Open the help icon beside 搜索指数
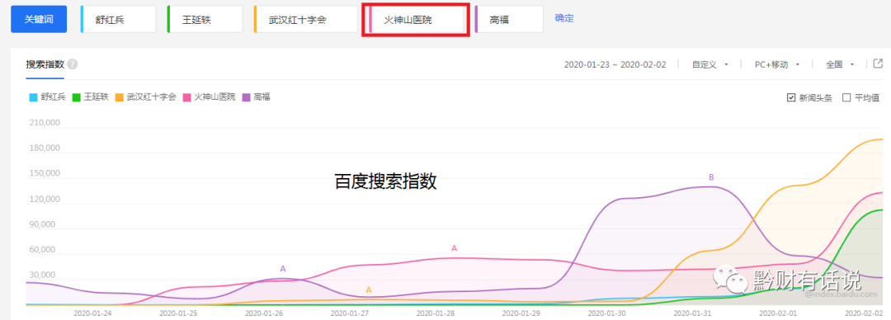 coord(72,64)
